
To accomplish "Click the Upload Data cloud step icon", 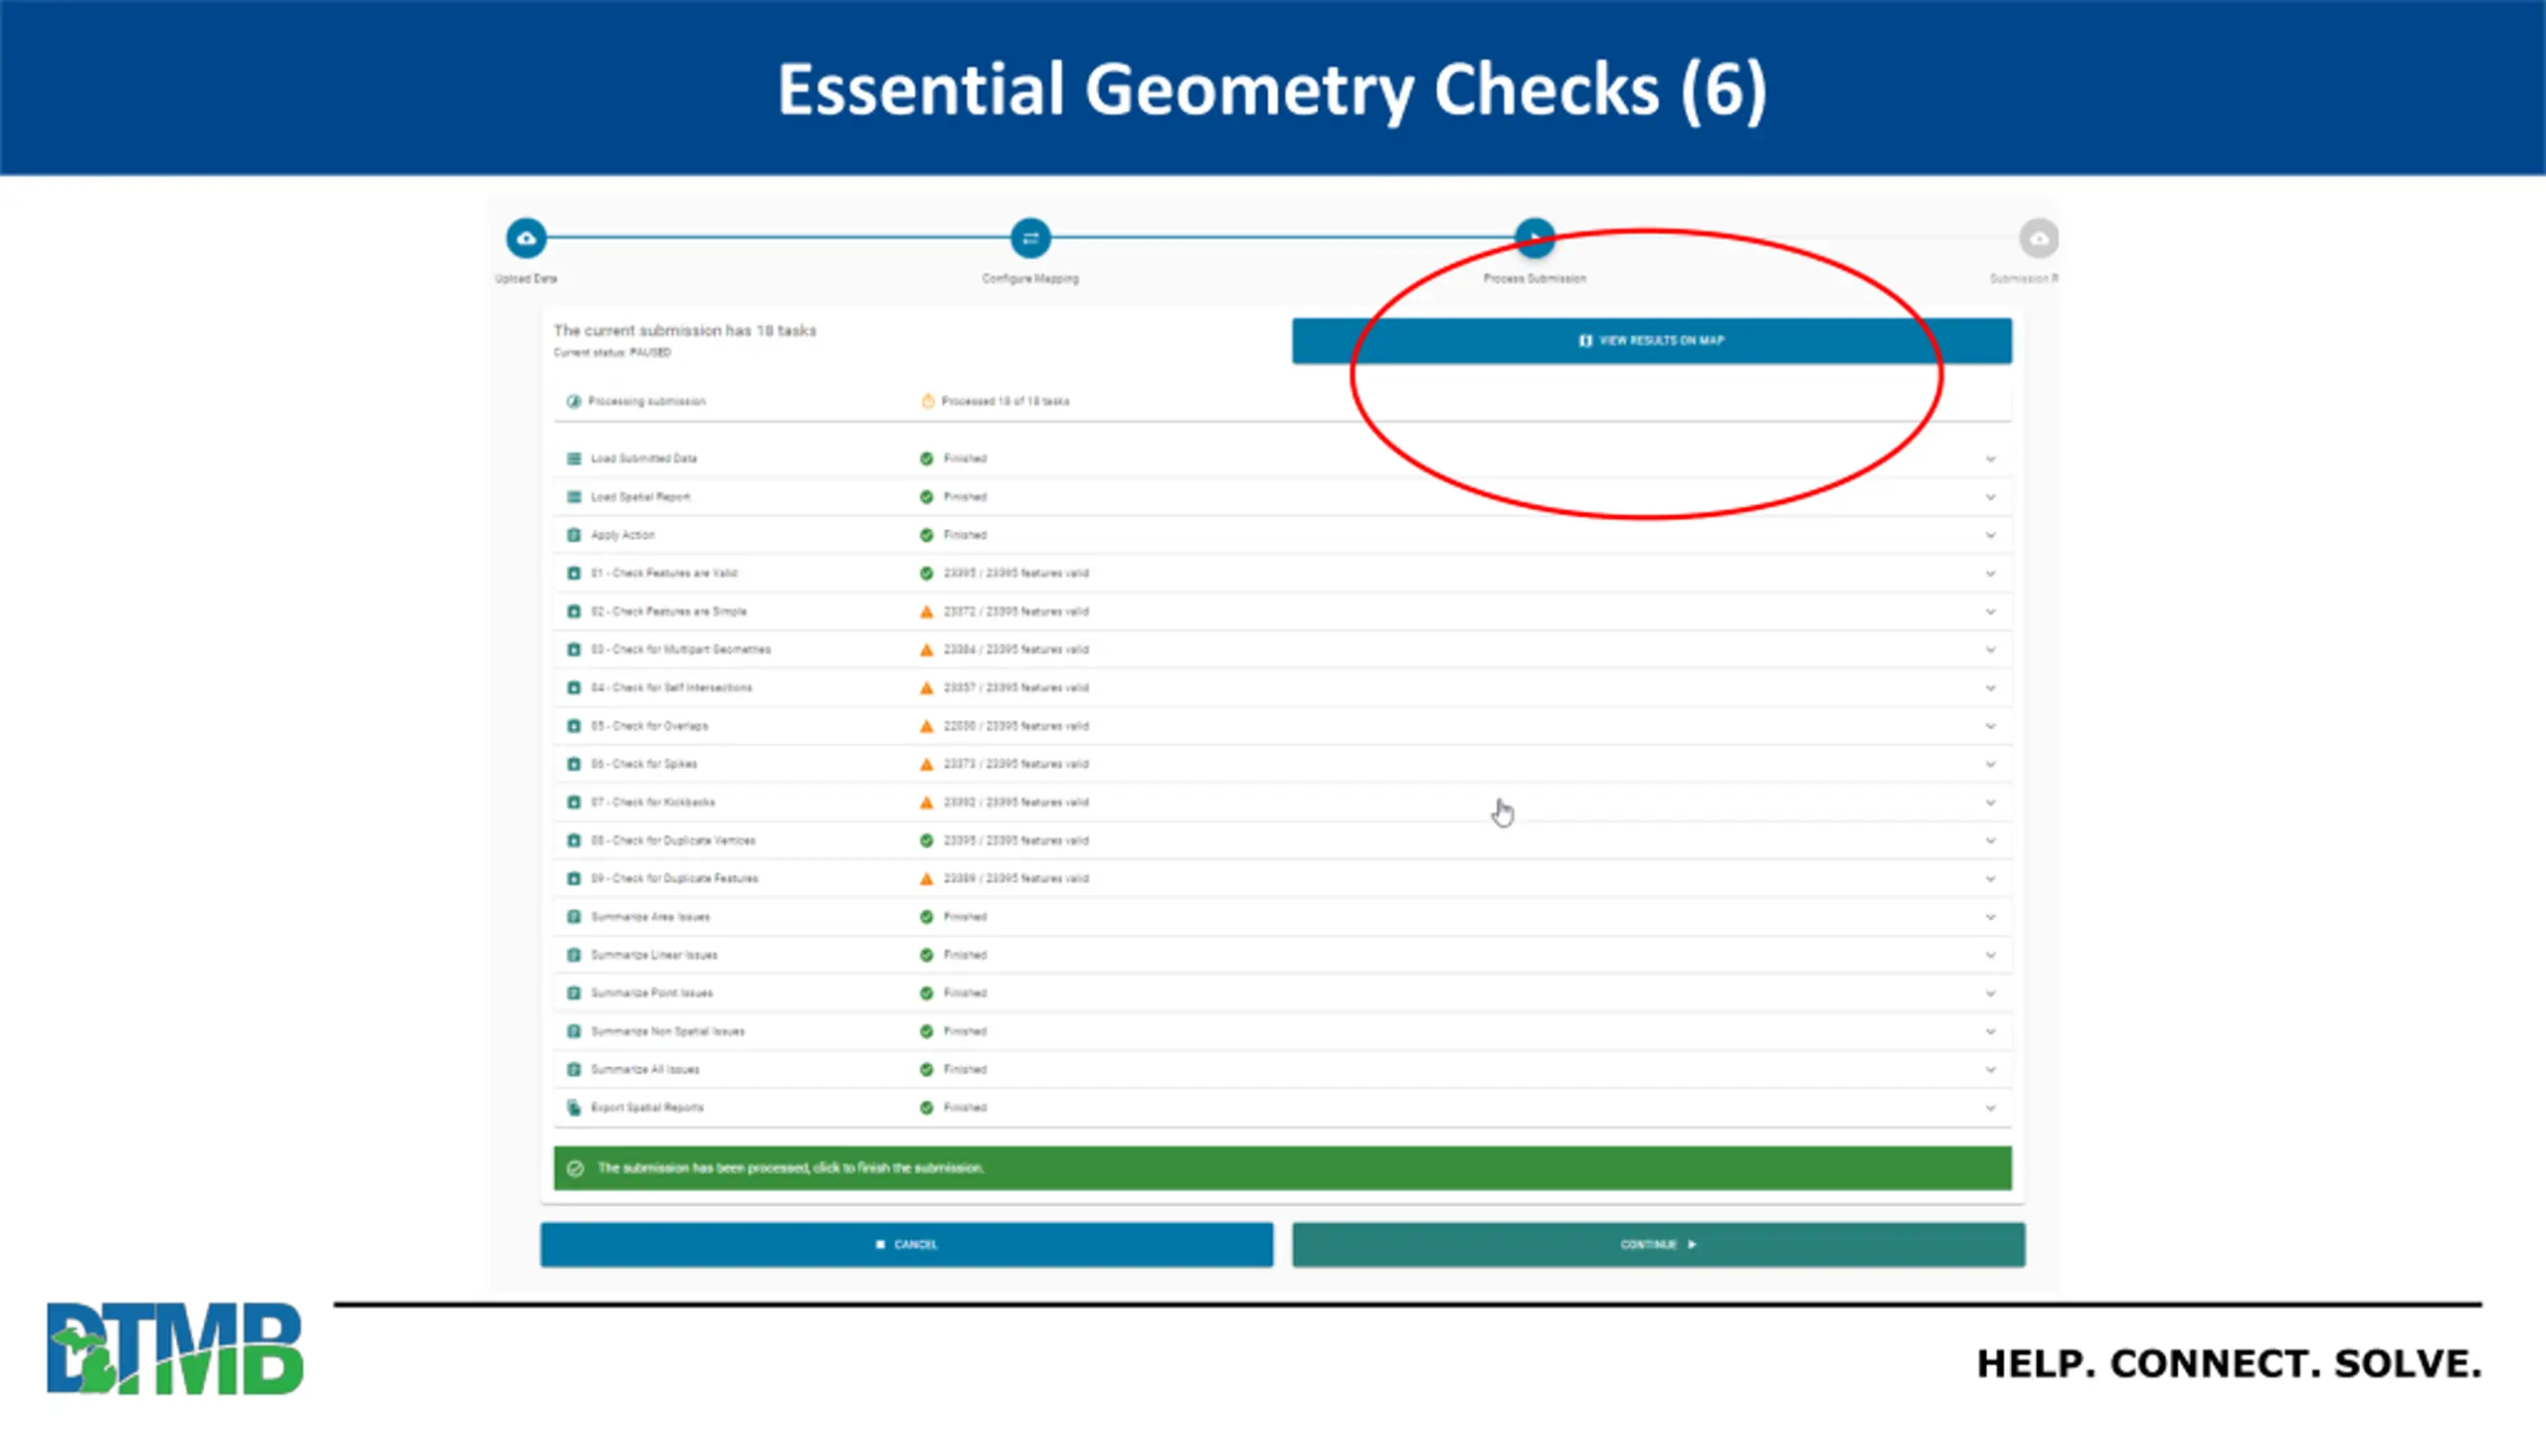I will tap(526, 238).
